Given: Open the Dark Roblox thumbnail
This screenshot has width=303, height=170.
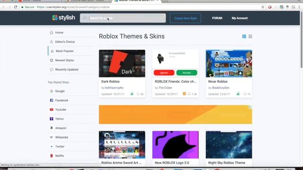Looking at the screenshot, I should click(122, 63).
